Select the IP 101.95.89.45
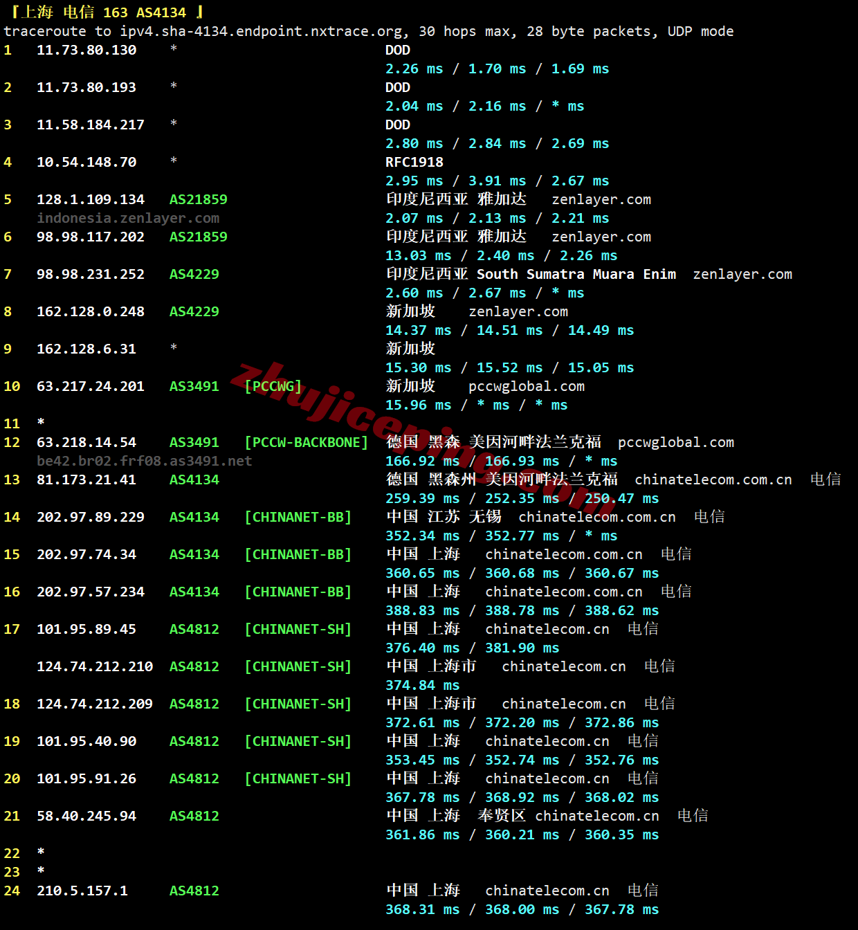This screenshot has height=930, width=858. pos(86,629)
